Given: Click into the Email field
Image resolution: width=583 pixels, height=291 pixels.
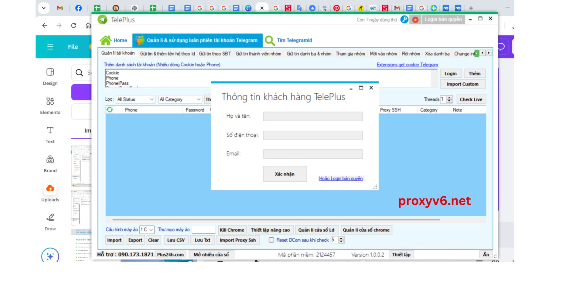Looking at the screenshot, I should point(313,154).
